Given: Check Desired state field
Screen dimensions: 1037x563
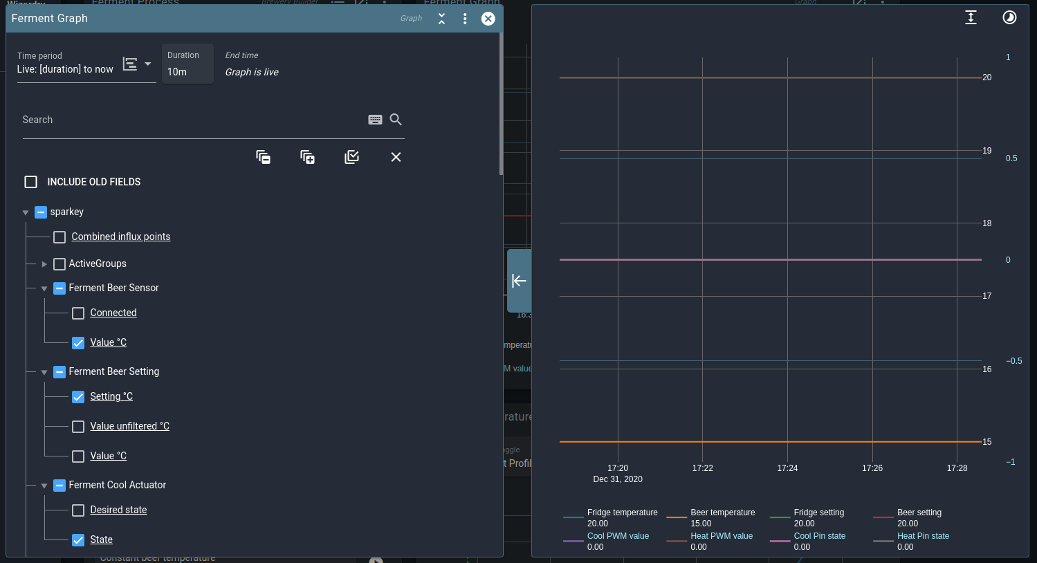Looking at the screenshot, I should (x=78, y=510).
